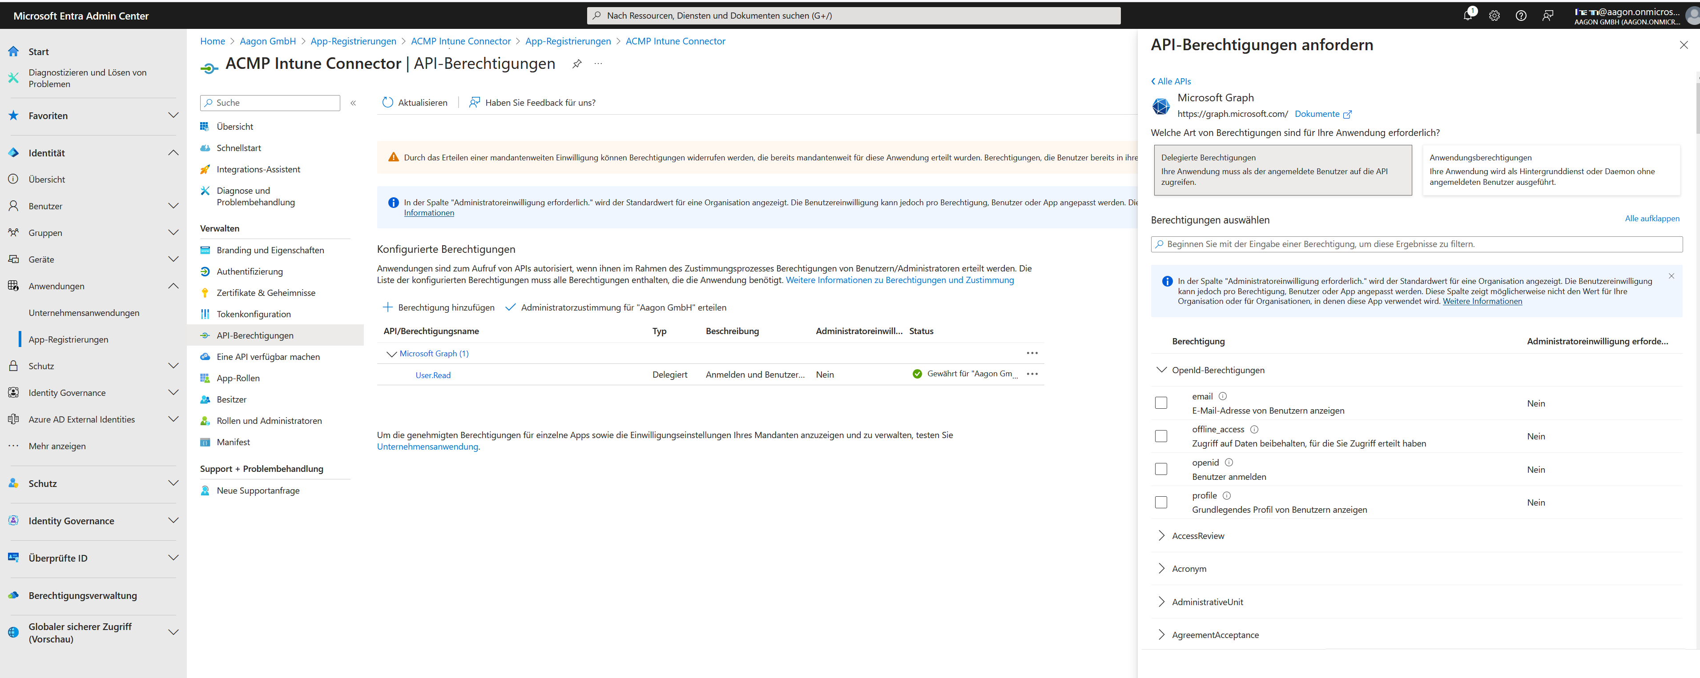Tick the profile permission checkbox
This screenshot has height=678, width=1700.
point(1161,503)
